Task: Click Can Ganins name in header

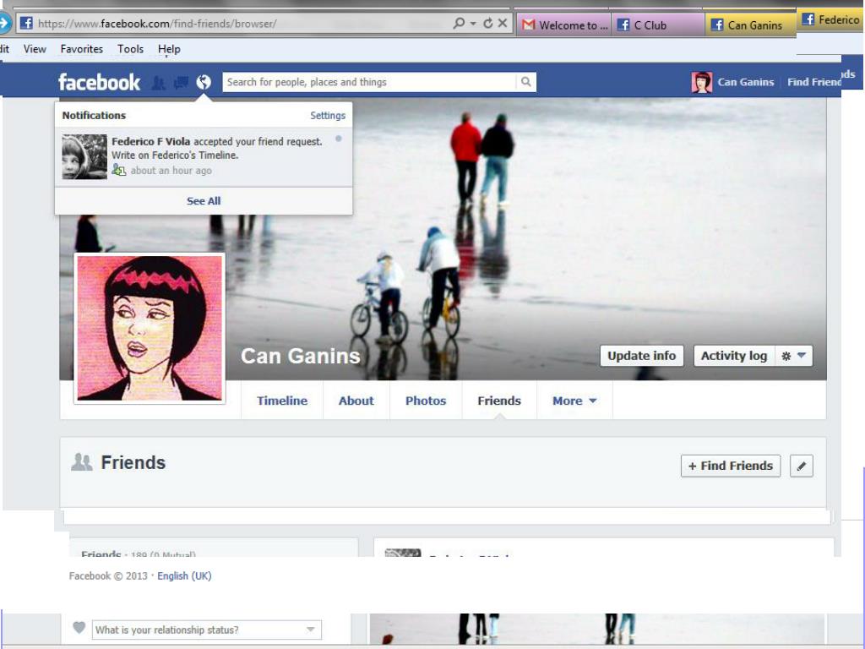Action: coord(746,82)
